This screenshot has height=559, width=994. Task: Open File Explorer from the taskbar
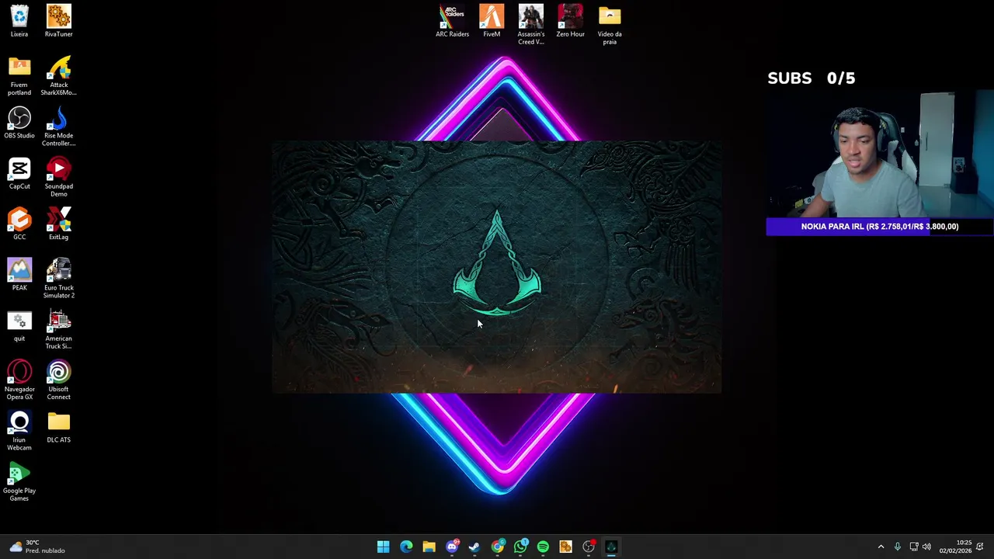429,547
